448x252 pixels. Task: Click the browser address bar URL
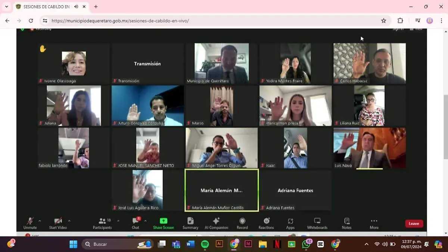coord(120,21)
